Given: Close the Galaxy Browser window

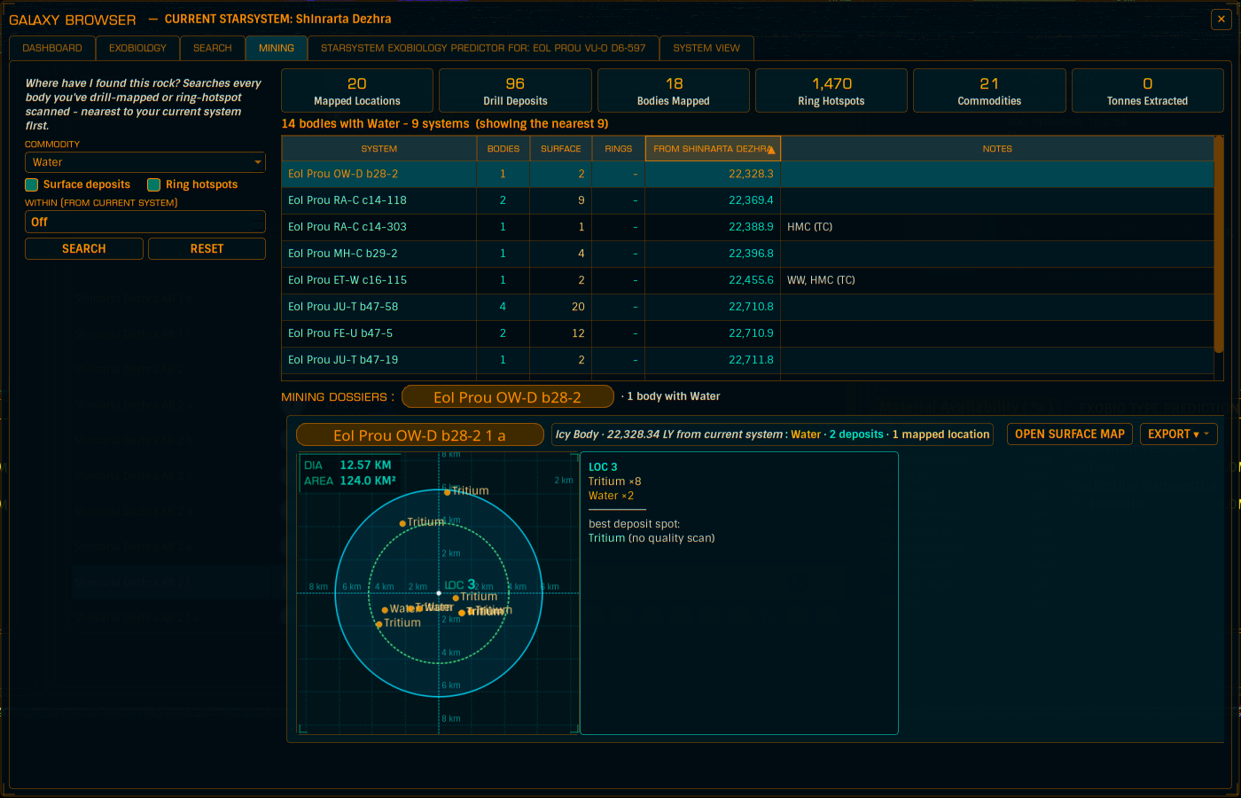Looking at the screenshot, I should 1220,20.
